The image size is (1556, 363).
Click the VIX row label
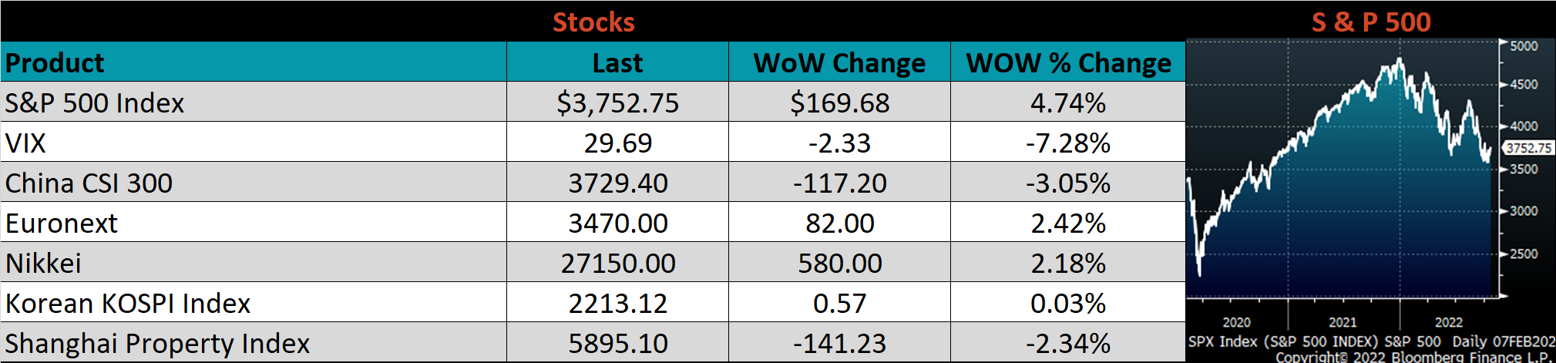pos(25,143)
